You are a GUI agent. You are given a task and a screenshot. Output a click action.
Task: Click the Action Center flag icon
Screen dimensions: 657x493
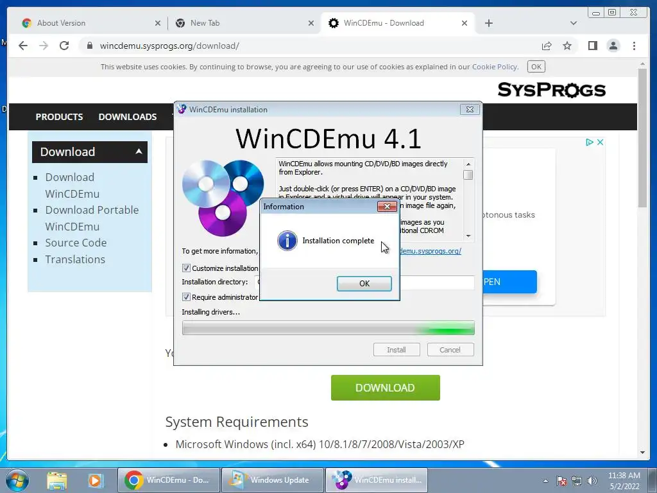(561, 481)
